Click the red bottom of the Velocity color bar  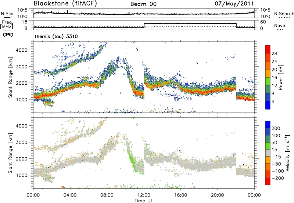(268, 181)
